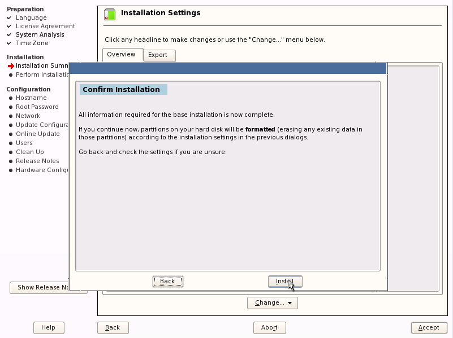Click the bullet next to Hostname
This screenshot has width=453, height=338.
10,98
